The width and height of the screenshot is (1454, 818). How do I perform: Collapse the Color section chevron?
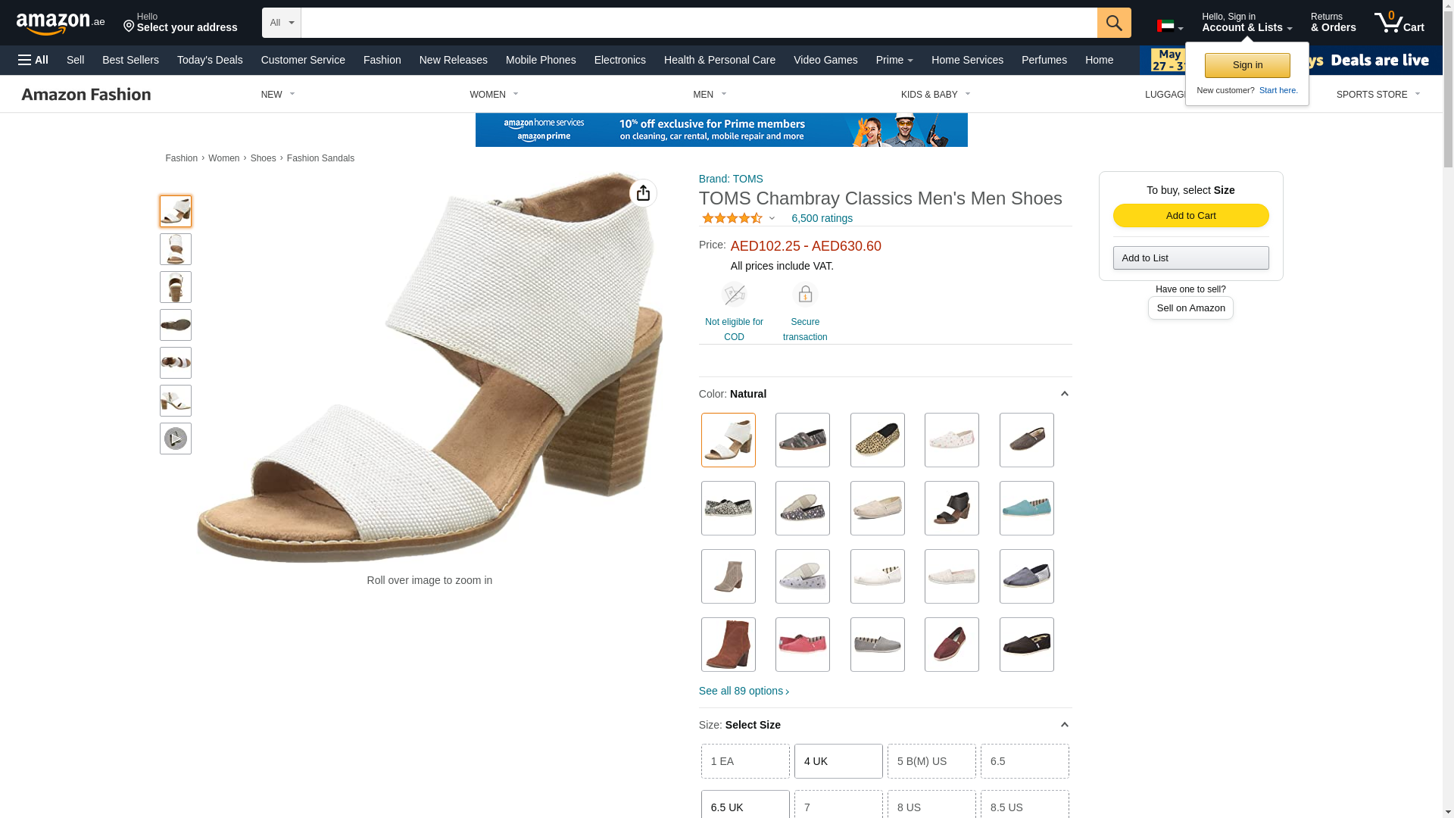coord(1064,394)
